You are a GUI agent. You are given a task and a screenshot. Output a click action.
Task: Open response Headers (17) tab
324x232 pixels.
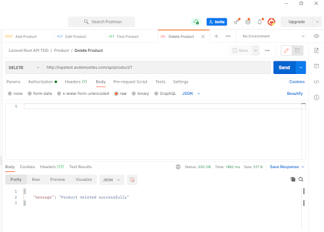52,167
